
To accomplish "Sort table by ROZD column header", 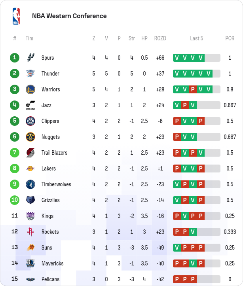I will [x=160, y=38].
